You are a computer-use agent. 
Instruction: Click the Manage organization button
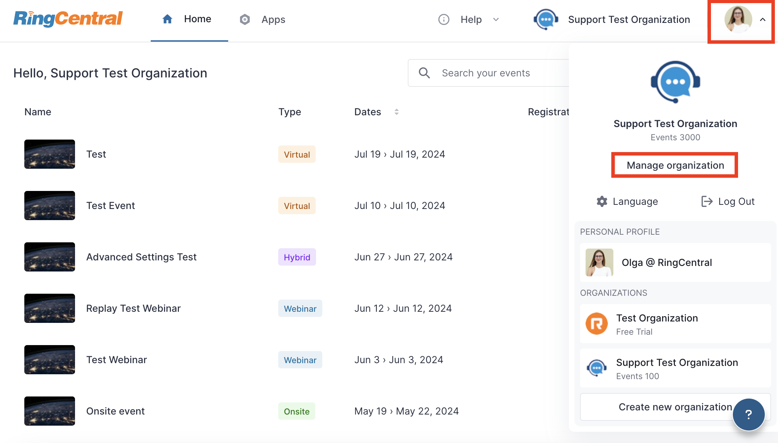point(675,165)
